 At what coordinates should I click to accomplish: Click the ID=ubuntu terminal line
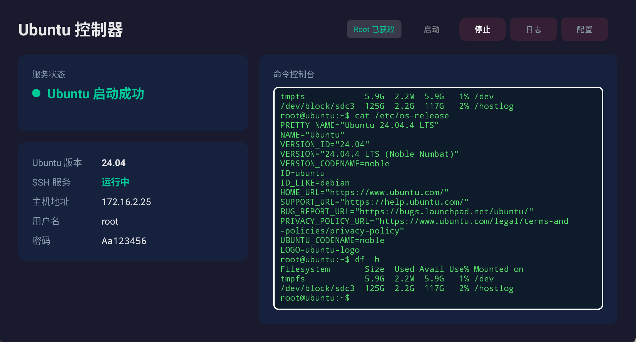[302, 173]
